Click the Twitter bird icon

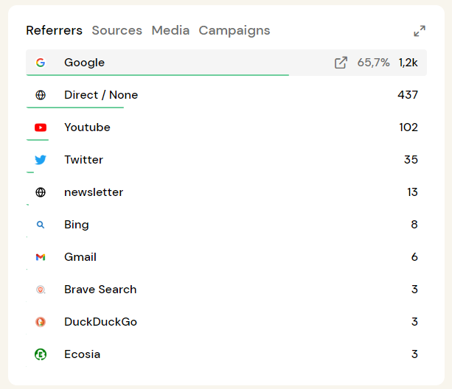coord(41,160)
